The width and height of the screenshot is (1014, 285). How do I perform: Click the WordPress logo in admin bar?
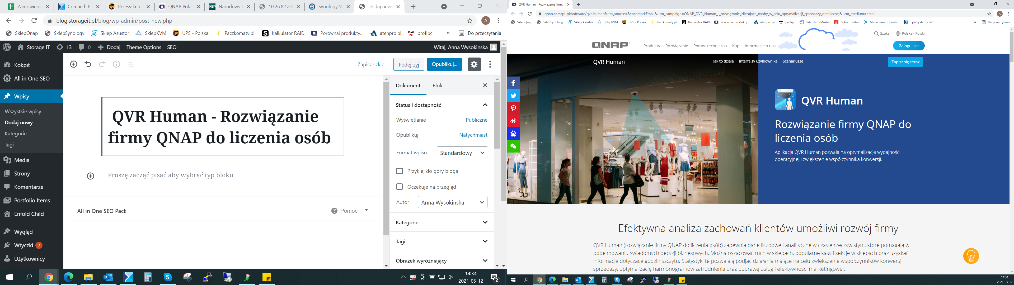(x=7, y=47)
